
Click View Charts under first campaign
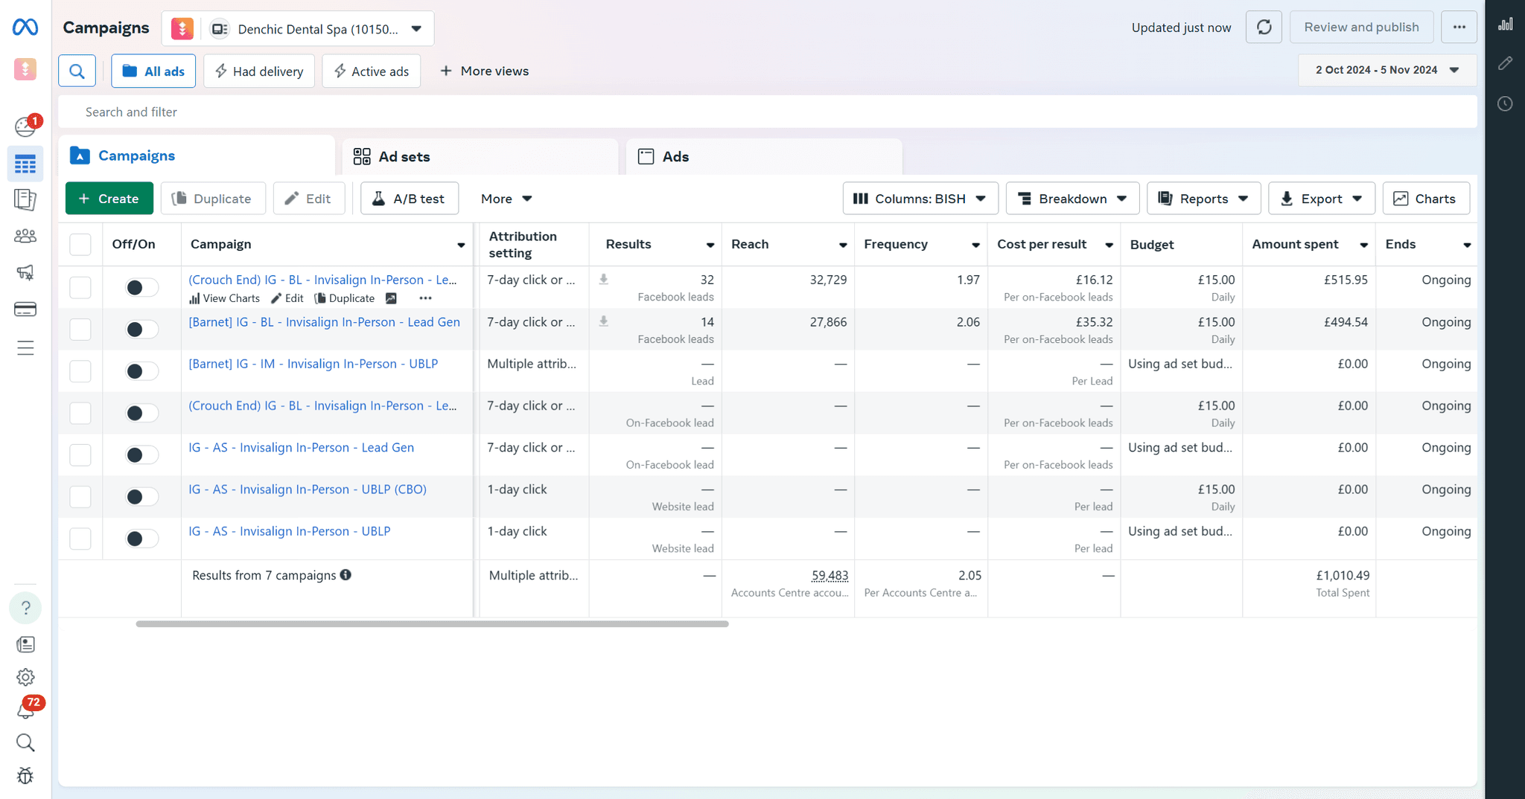pyautogui.click(x=224, y=298)
